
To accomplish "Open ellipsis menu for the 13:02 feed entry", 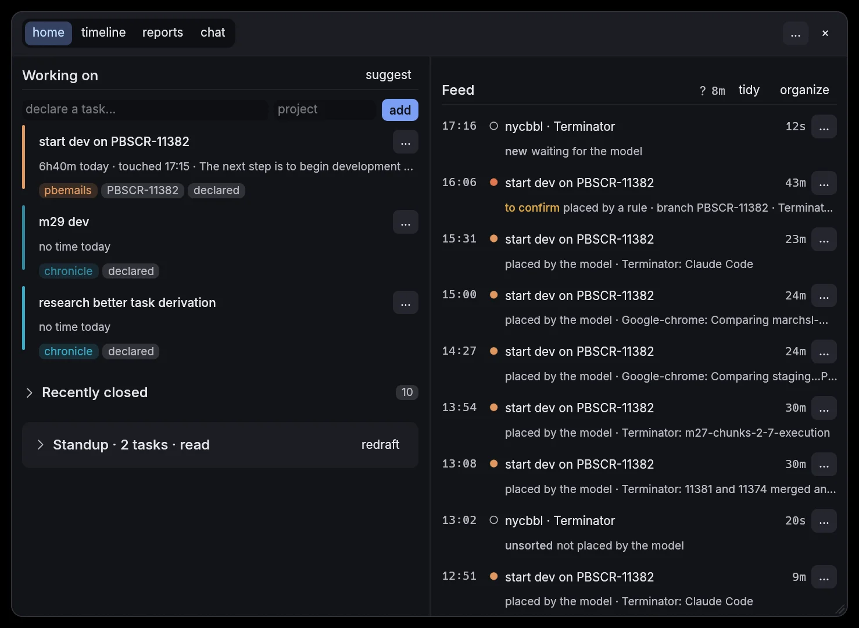I will (x=824, y=521).
